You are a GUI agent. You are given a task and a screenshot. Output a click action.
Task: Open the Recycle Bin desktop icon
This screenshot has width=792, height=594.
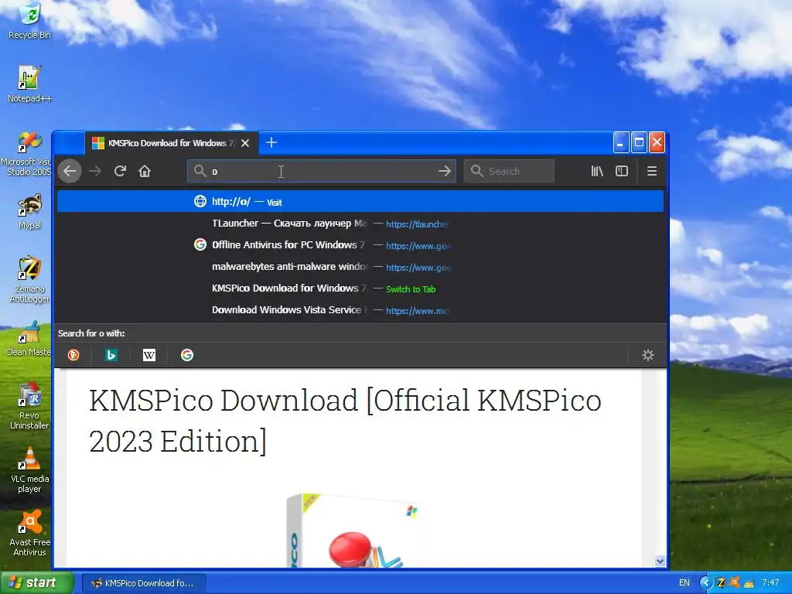[x=29, y=21]
